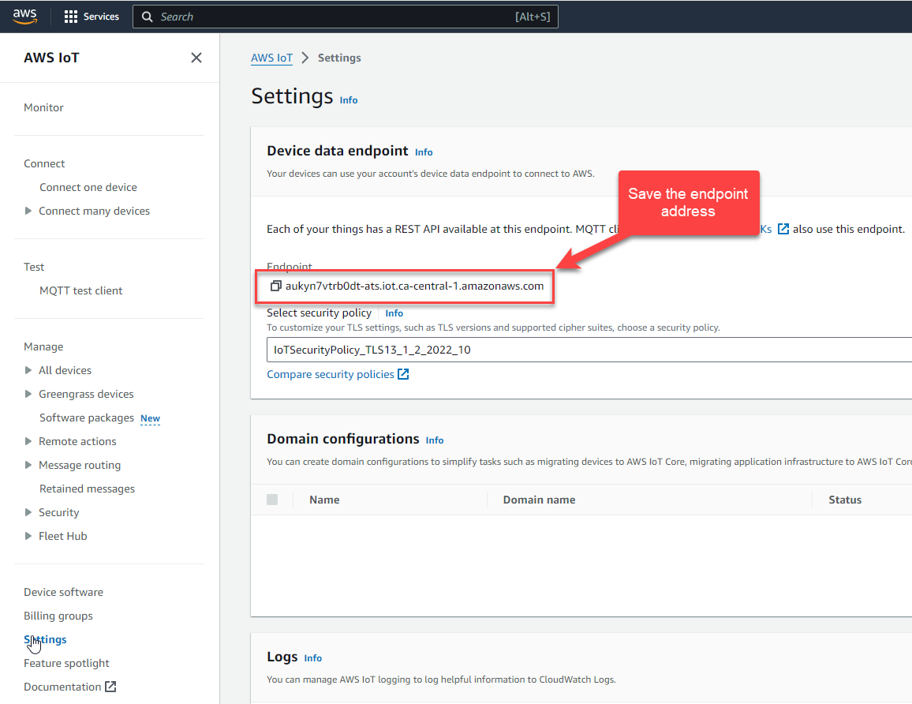This screenshot has width=912, height=704.
Task: Click the Settings breadcrumb text
Action: tap(339, 58)
